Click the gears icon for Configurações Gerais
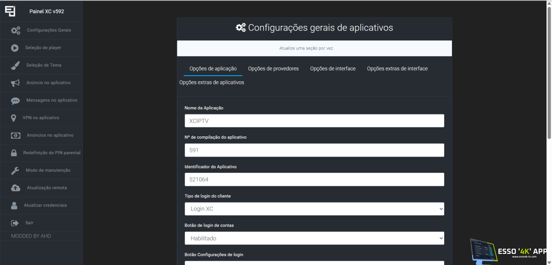The image size is (552, 265). click(x=16, y=31)
